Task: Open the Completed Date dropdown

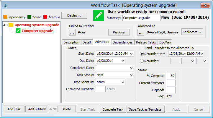Action: pyautogui.click(x=131, y=68)
